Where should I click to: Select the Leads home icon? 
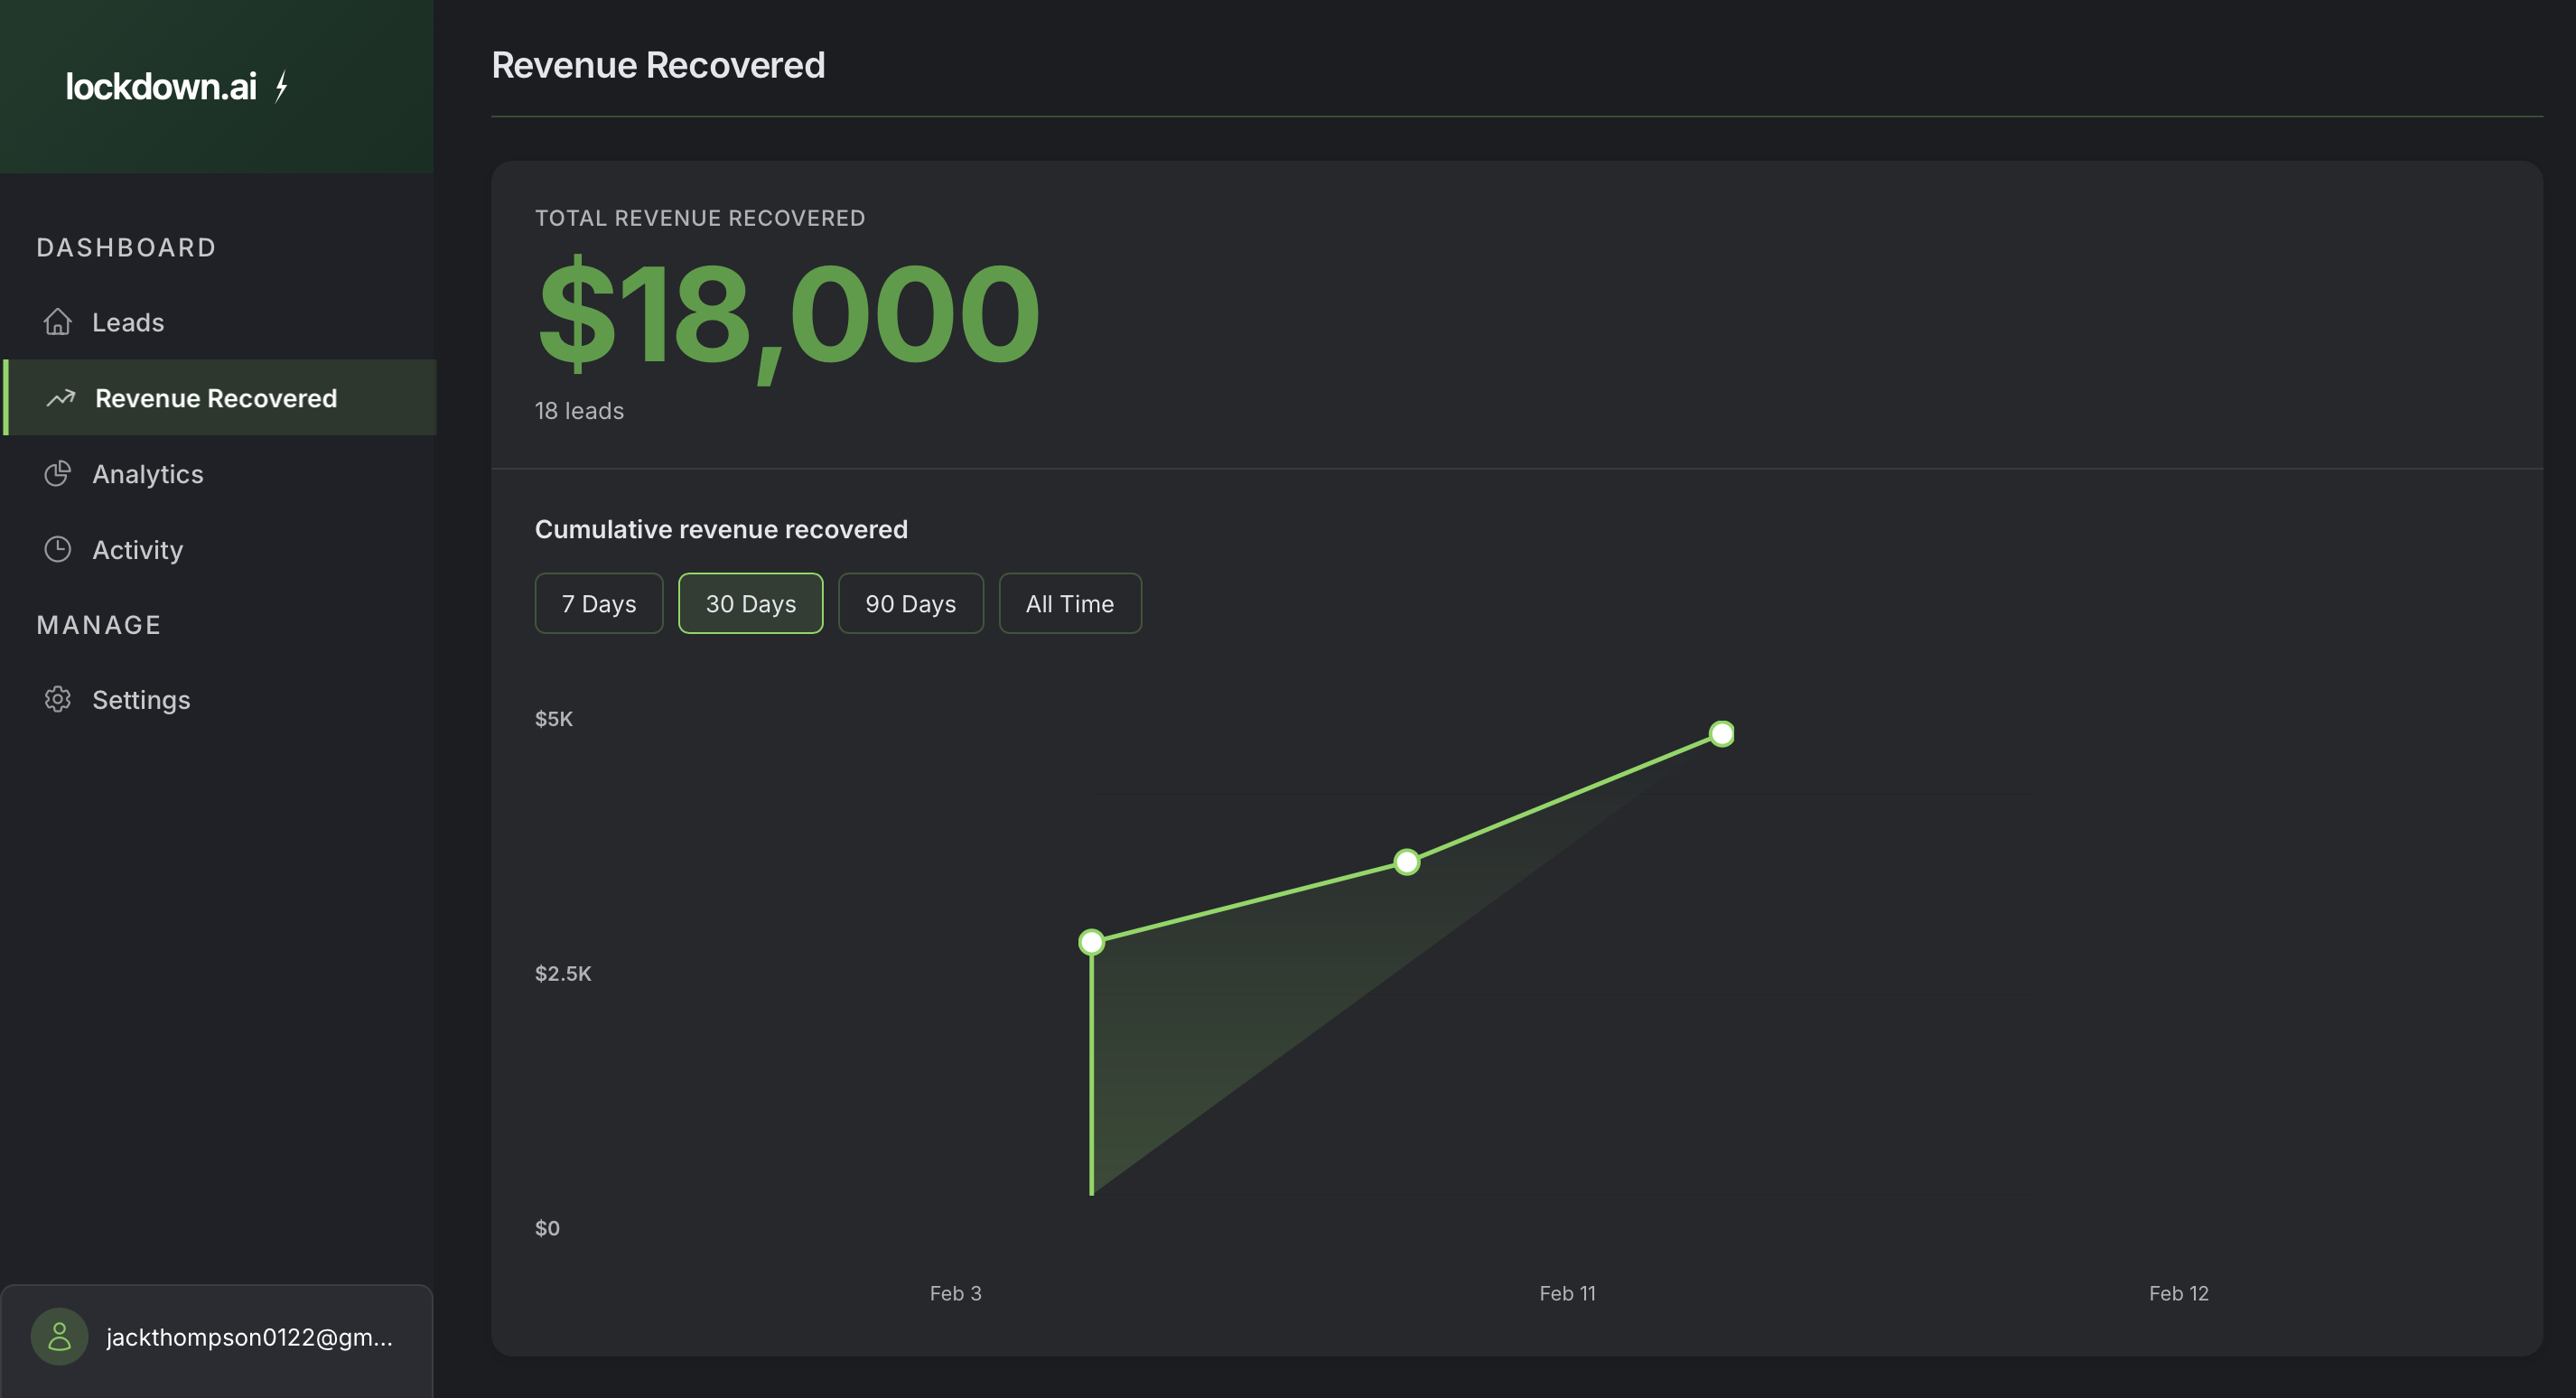click(58, 322)
